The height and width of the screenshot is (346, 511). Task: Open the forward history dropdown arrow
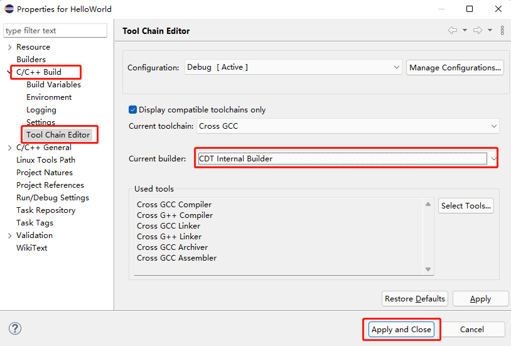pos(490,30)
